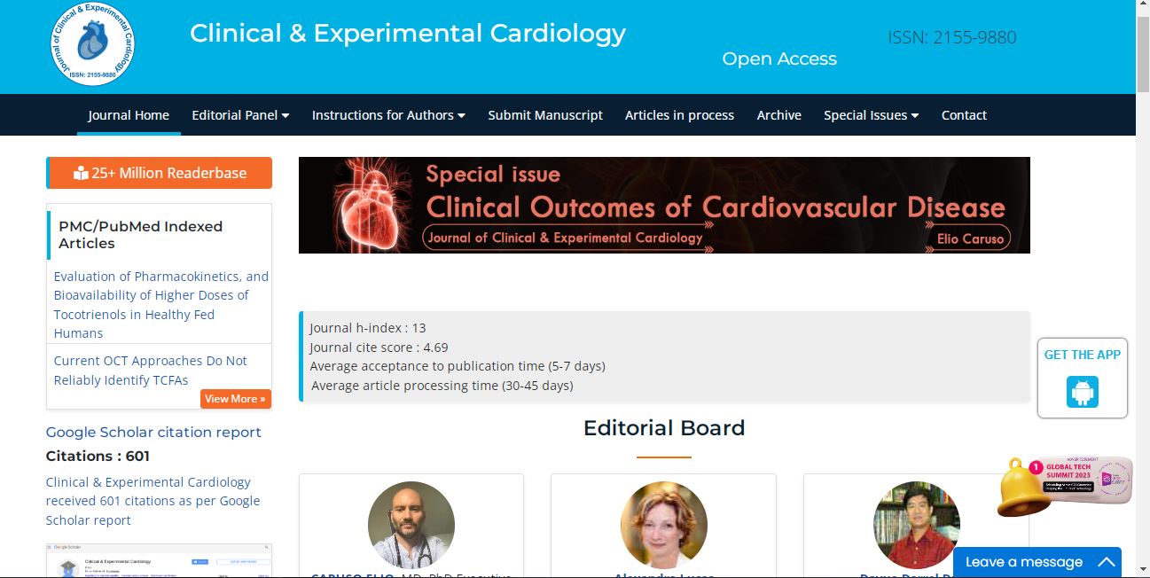Screen dimensions: 1150x578
Task: Open the Tocotrienols pharmacokinetics article link
Action: (x=160, y=305)
